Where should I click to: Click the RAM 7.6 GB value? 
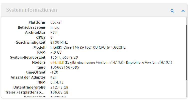[56, 52]
